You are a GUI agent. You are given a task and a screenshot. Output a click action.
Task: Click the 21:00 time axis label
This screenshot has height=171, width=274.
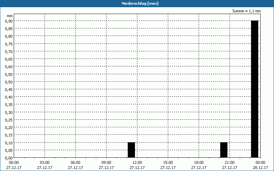(x=229, y=163)
